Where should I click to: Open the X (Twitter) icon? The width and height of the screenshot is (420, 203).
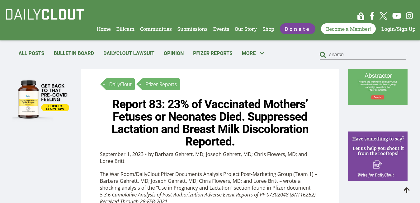click(384, 16)
